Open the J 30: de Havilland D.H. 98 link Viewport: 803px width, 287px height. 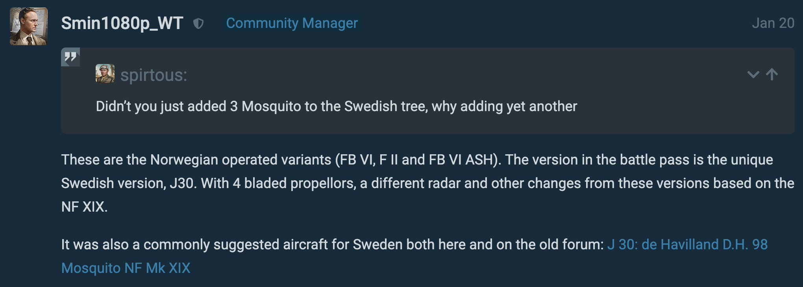(687, 245)
